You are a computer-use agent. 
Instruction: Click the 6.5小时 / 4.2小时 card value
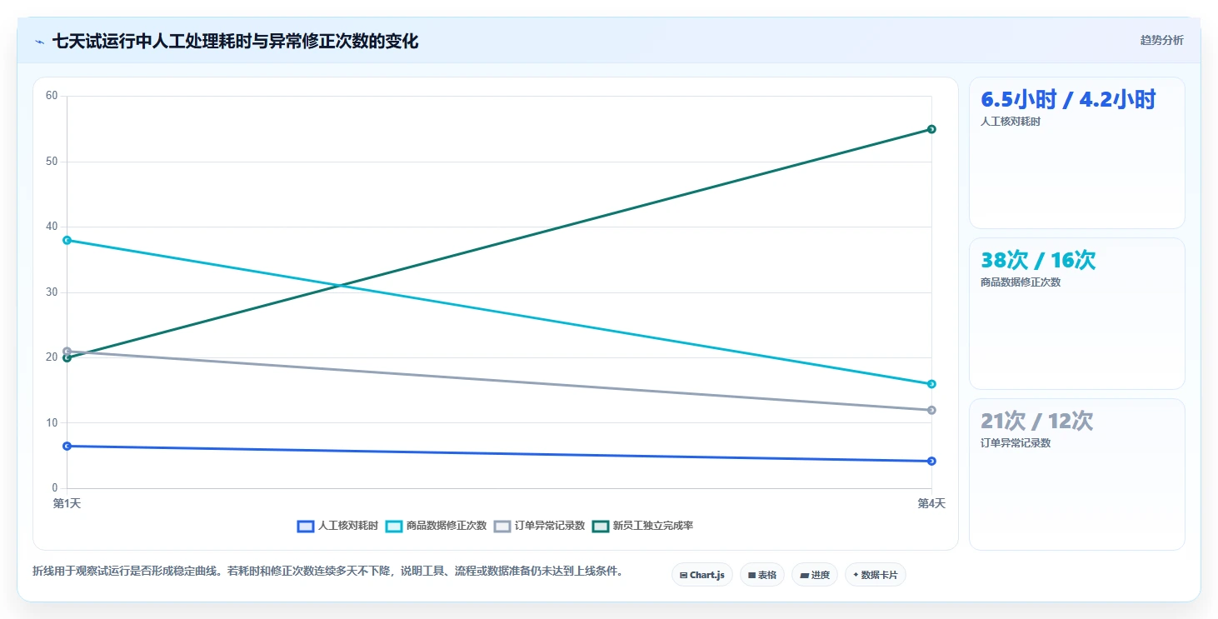click(x=1068, y=100)
